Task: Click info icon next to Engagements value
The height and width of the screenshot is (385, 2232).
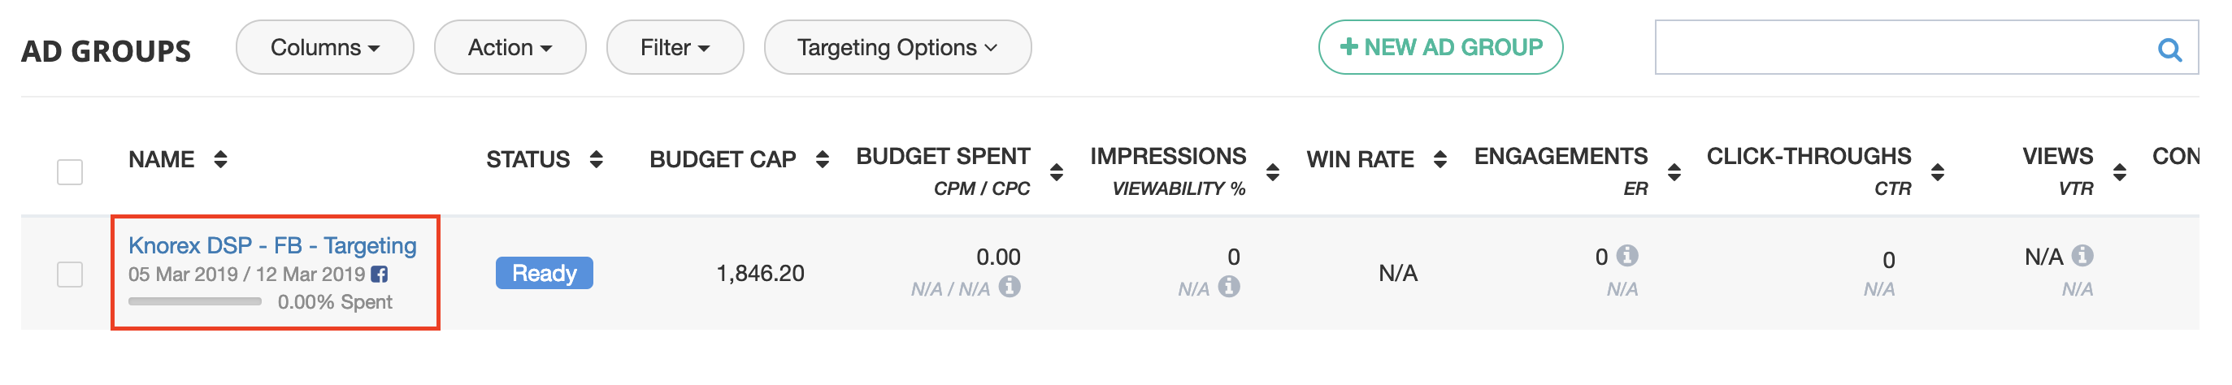Action: pos(1627,256)
